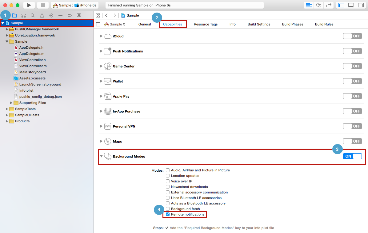
Task: Show the Version editor
Action: coord(329,5)
